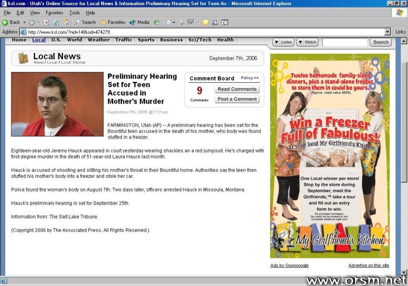Refresh the page with the Refresh icon
Screen dimensions: 408x286
pyautogui.click(x=56, y=23)
